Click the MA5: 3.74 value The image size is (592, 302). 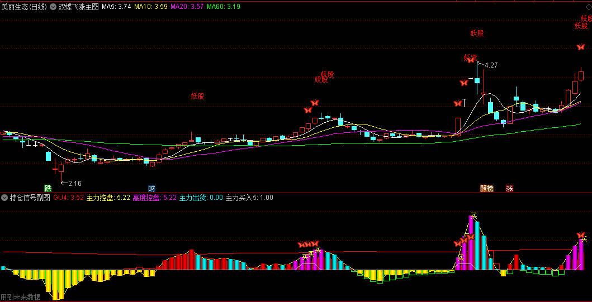[116, 6]
